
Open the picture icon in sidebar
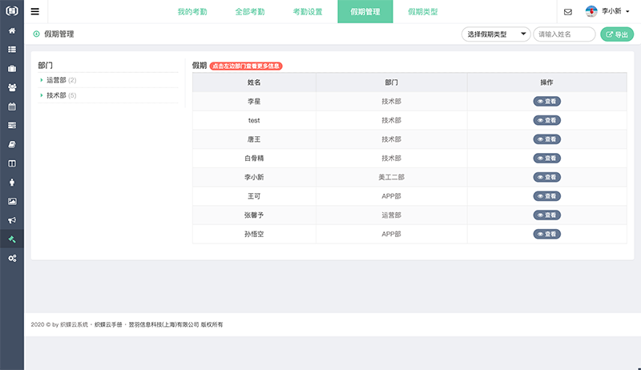coord(12,201)
